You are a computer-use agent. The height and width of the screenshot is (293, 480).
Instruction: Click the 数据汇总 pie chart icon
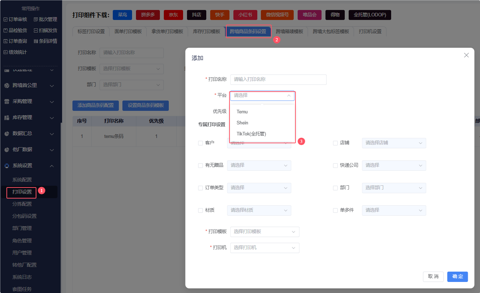6,134
